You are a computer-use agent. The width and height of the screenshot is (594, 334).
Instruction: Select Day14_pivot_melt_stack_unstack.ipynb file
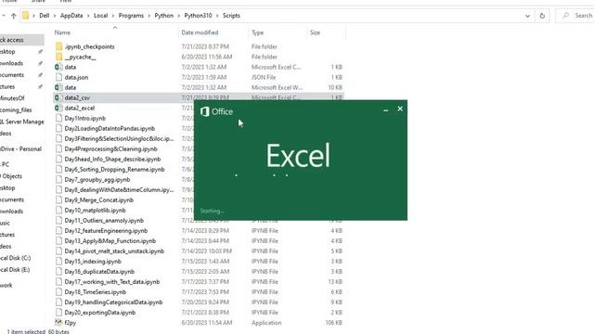pyautogui.click(x=114, y=251)
